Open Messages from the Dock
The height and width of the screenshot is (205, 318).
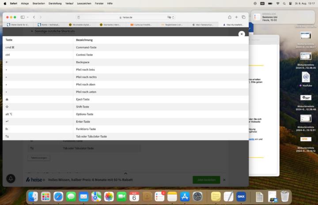click(x=71, y=197)
